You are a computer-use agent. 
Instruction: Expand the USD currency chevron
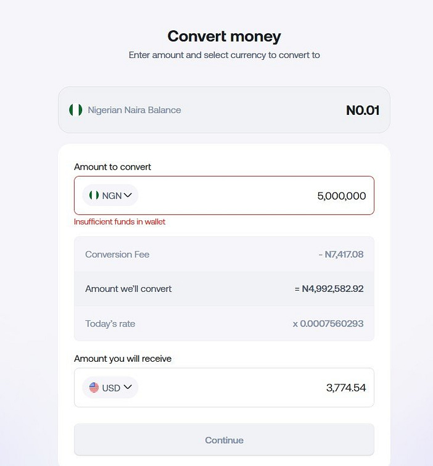point(128,387)
